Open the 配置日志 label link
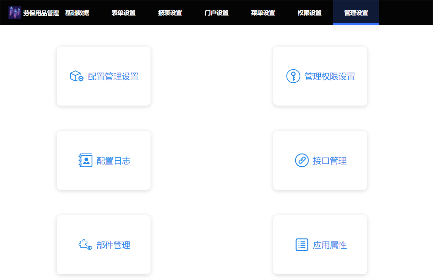This screenshot has width=433, height=280. 113,161
